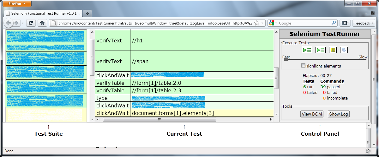The height and width of the screenshot is (157, 379).
Task: Click the Tests column header
Action: pyautogui.click(x=308, y=81)
